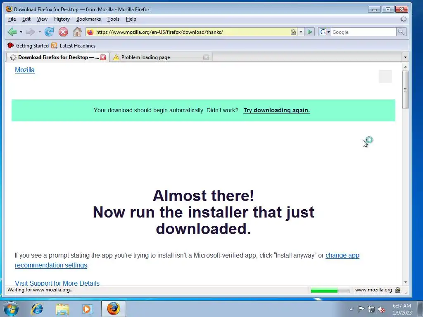Click the gray placeholder box on the page
Screen dimensions: 423x317
tap(385, 76)
